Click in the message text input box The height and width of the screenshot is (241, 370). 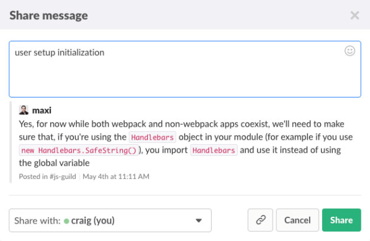(185, 69)
